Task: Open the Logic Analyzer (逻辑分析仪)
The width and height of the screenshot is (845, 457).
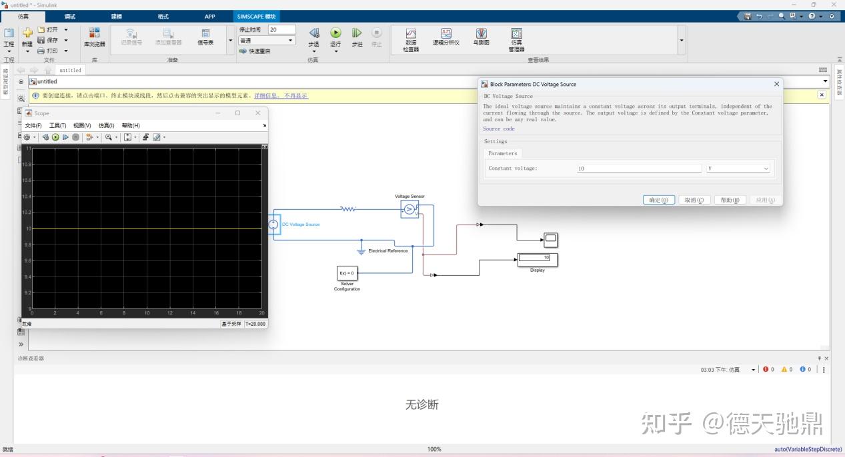Action: (446, 40)
